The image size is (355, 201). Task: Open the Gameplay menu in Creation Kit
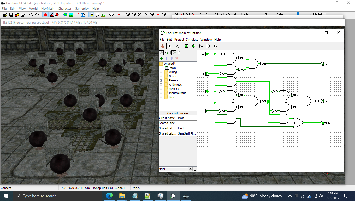[x=82, y=9]
